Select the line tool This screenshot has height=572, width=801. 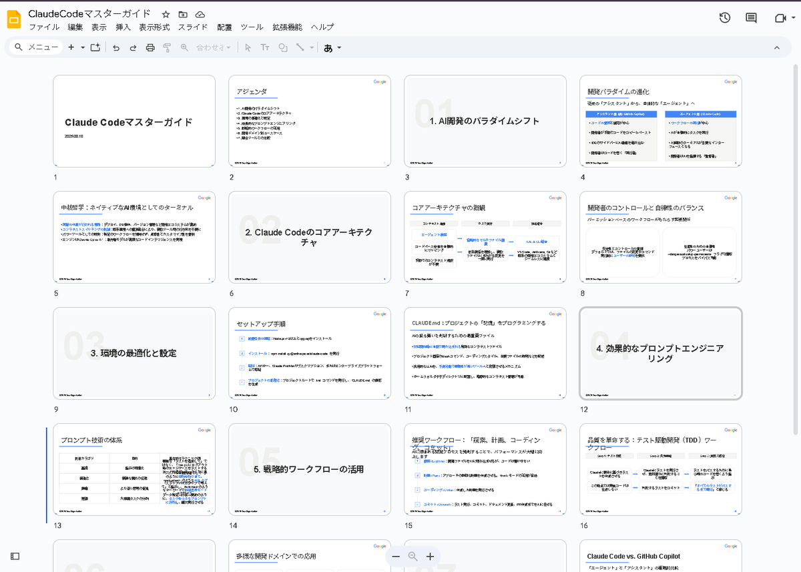pos(300,47)
